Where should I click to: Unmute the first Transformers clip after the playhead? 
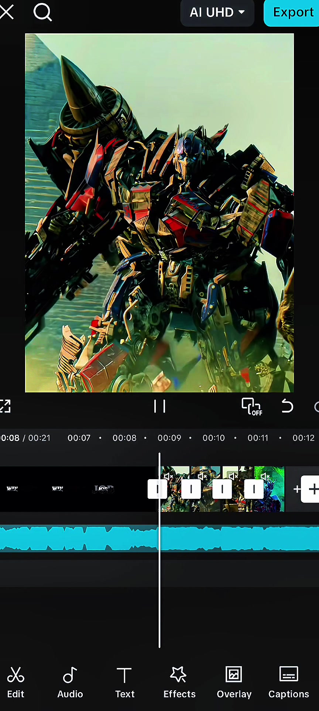168,476
